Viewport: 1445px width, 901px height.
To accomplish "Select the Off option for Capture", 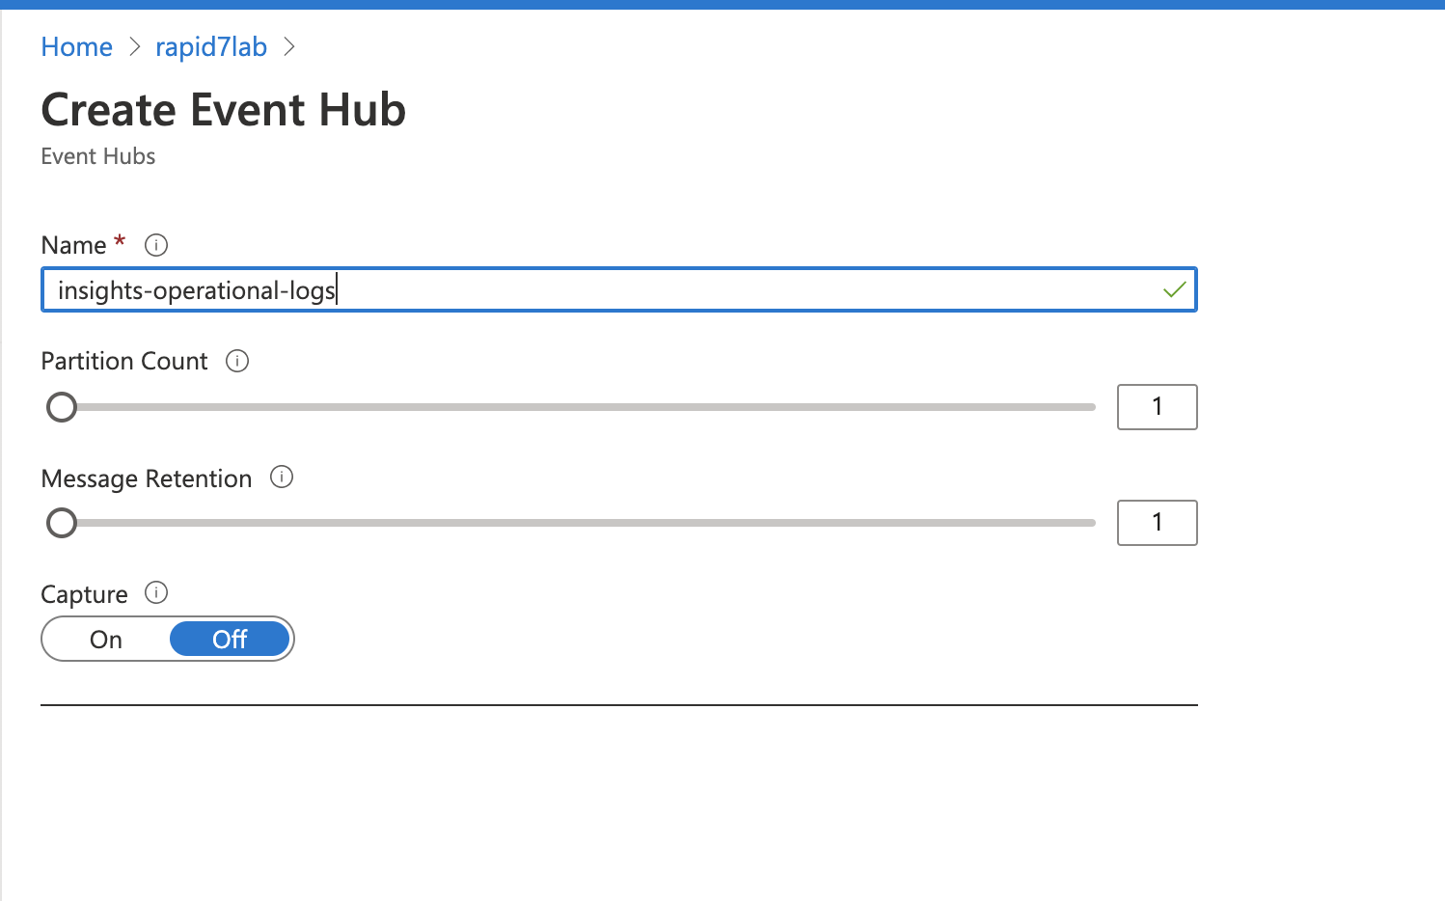I will [x=230, y=639].
